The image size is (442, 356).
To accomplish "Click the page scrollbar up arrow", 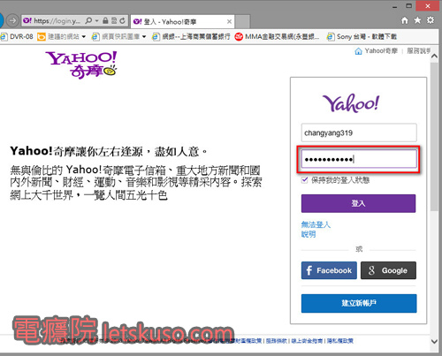I will [434, 56].
